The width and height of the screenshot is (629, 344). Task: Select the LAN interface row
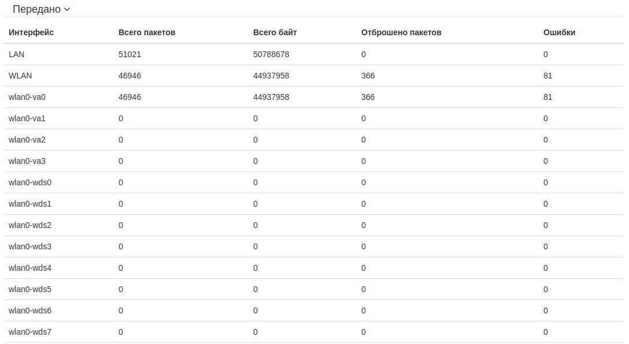tap(17, 54)
